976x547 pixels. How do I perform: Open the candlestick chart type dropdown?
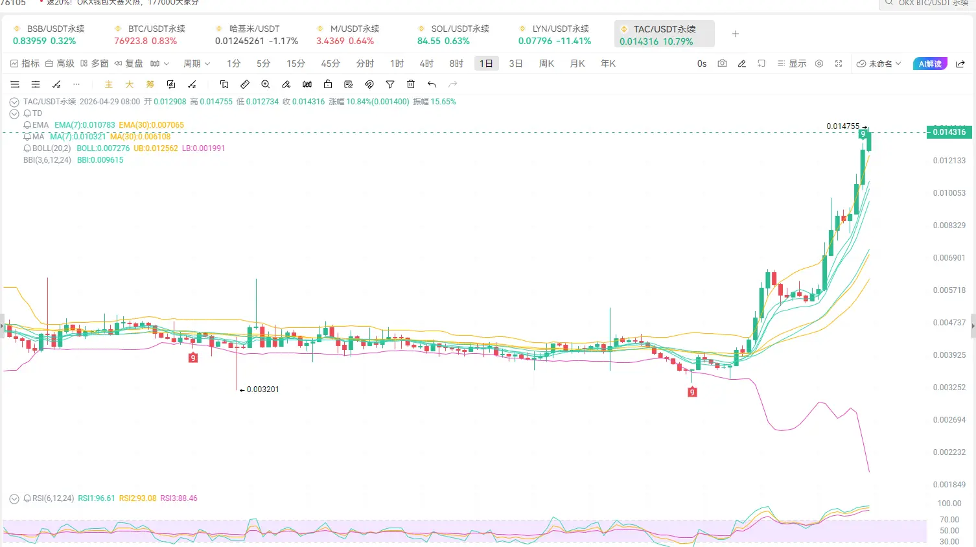159,64
